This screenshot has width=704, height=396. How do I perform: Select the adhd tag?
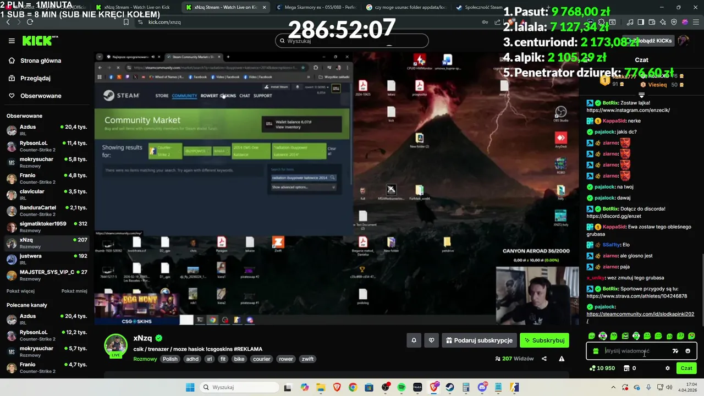click(192, 359)
